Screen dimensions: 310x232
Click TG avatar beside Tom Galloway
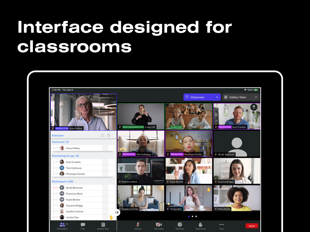(x=62, y=168)
